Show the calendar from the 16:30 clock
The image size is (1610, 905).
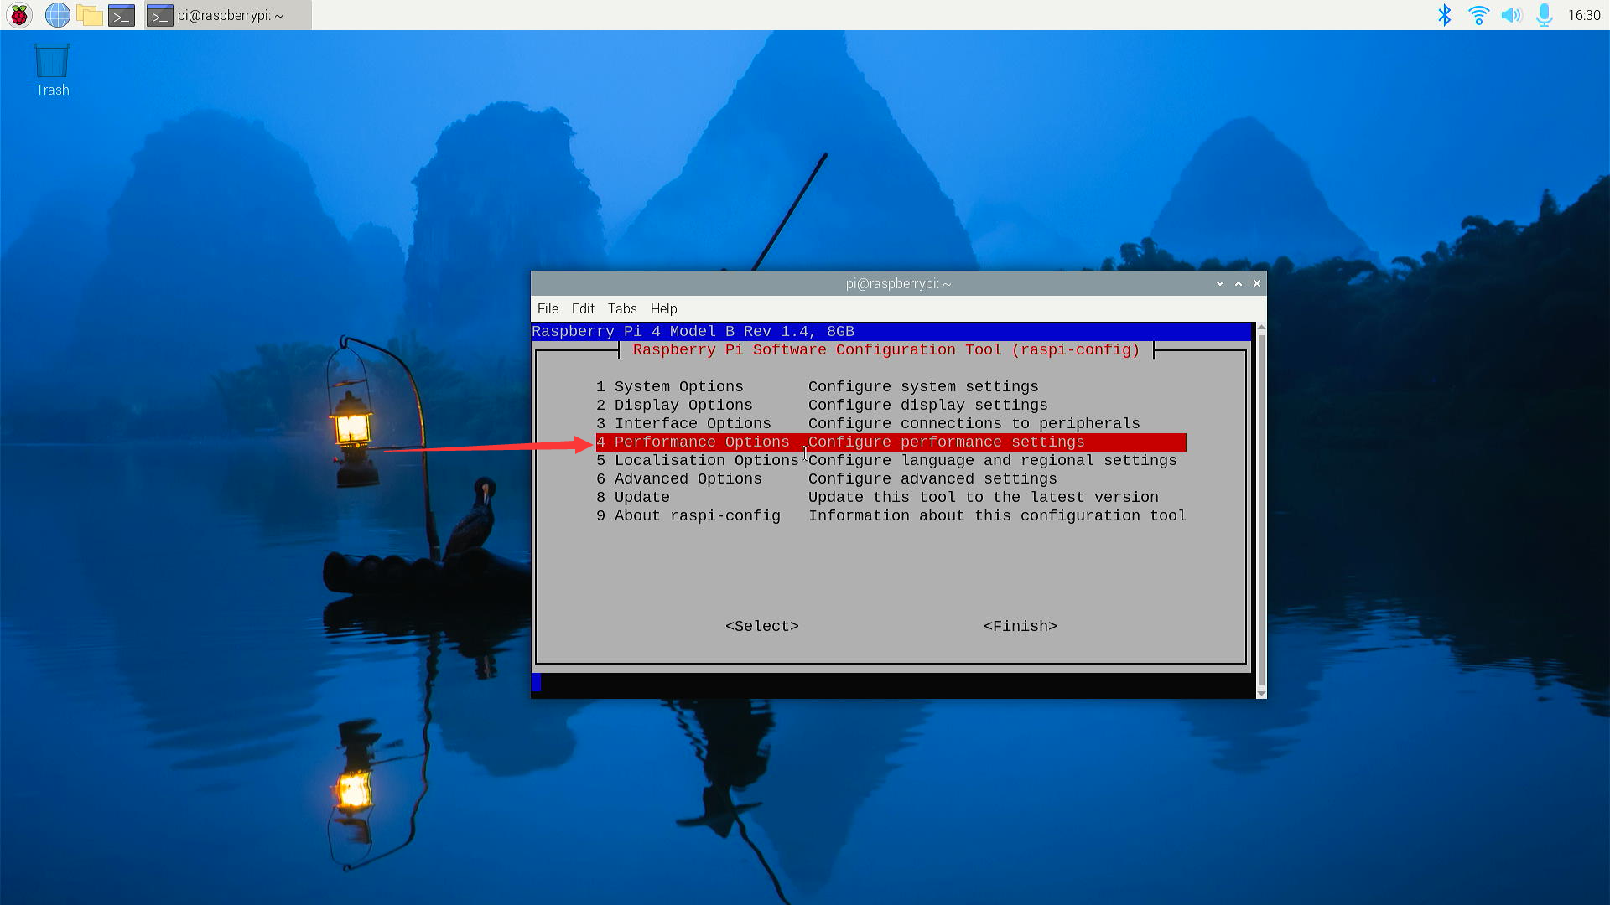point(1584,15)
